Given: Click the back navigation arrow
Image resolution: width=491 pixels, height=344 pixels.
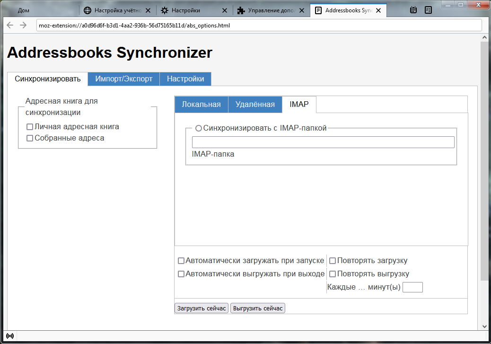Looking at the screenshot, I should point(10,26).
